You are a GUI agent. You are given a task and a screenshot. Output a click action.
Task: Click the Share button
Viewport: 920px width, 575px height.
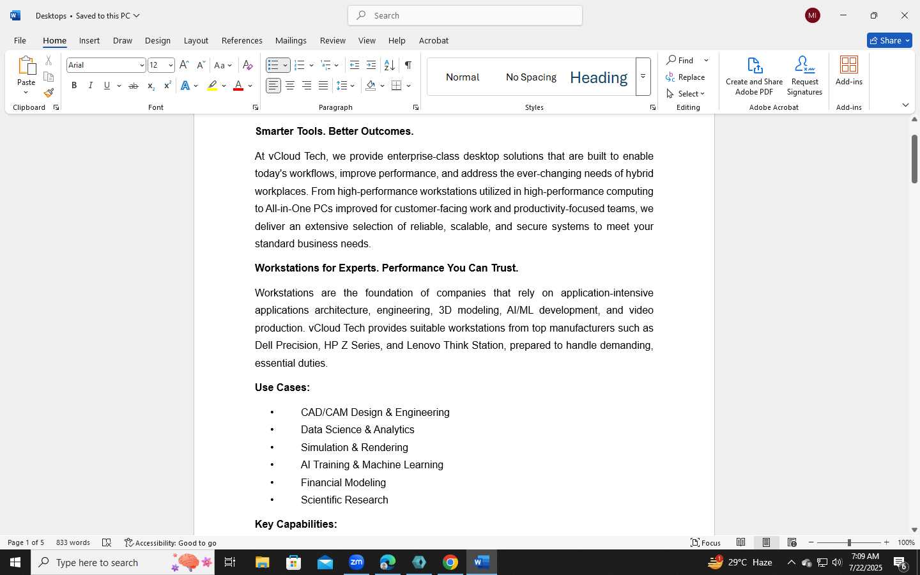coord(889,40)
